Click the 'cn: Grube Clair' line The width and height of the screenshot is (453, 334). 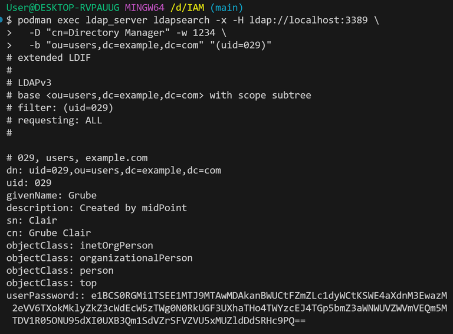point(48,233)
